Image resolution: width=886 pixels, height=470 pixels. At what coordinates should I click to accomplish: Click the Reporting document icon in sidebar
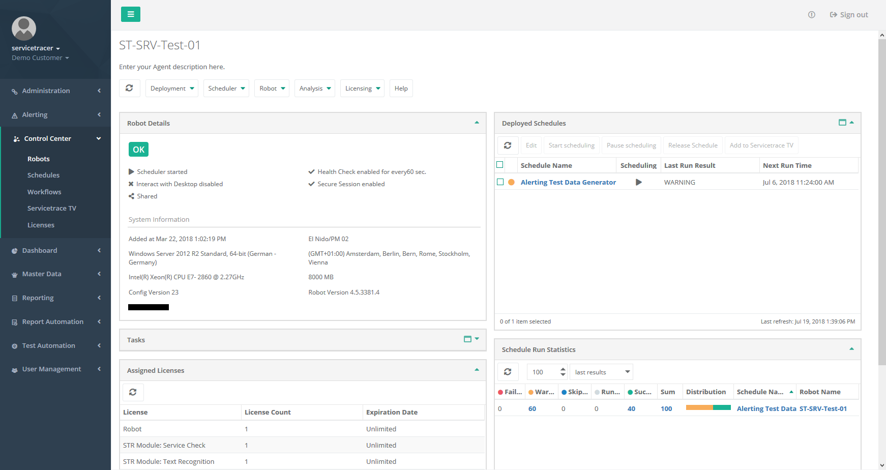[x=15, y=298]
